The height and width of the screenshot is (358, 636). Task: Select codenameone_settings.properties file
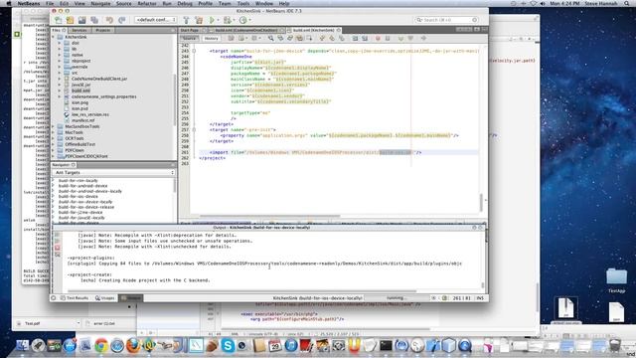[x=103, y=96]
